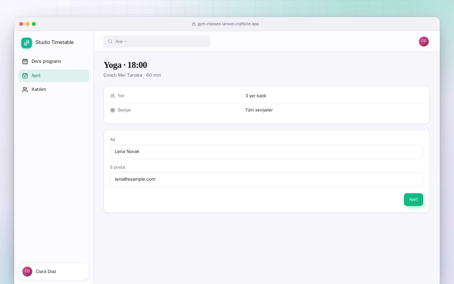Click the people icon in Yer row
The image size is (454, 284).
tap(113, 96)
